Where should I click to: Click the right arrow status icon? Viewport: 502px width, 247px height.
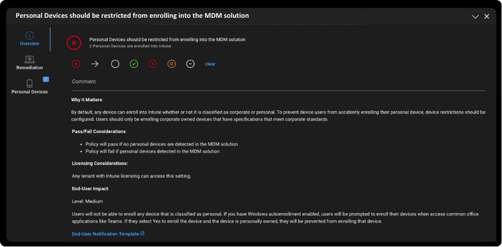95,64
